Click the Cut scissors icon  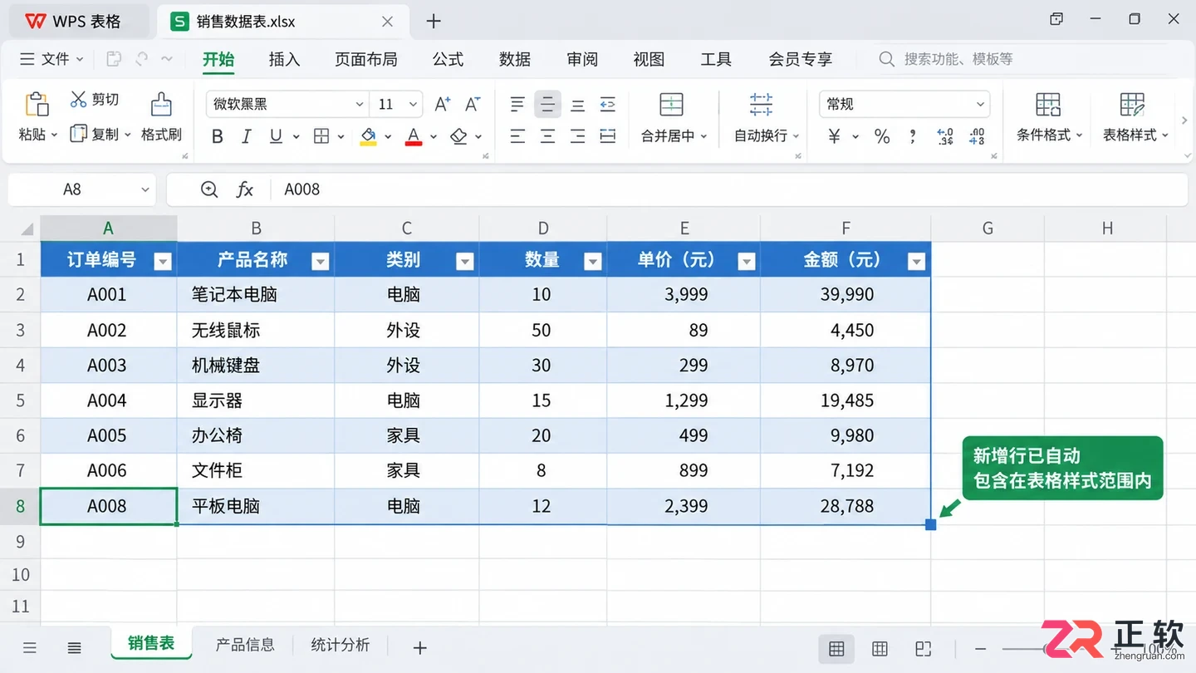click(79, 100)
